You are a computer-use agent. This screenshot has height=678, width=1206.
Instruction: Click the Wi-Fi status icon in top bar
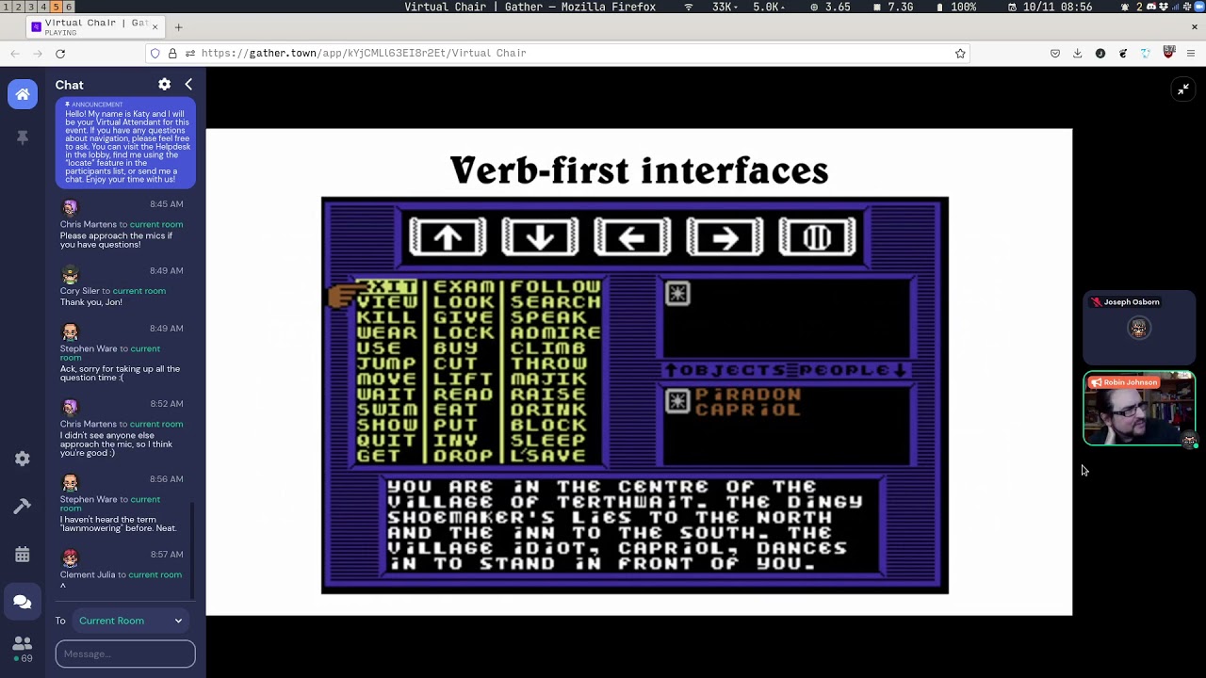click(x=688, y=7)
